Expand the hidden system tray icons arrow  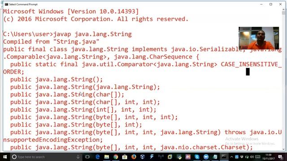(x=231, y=157)
